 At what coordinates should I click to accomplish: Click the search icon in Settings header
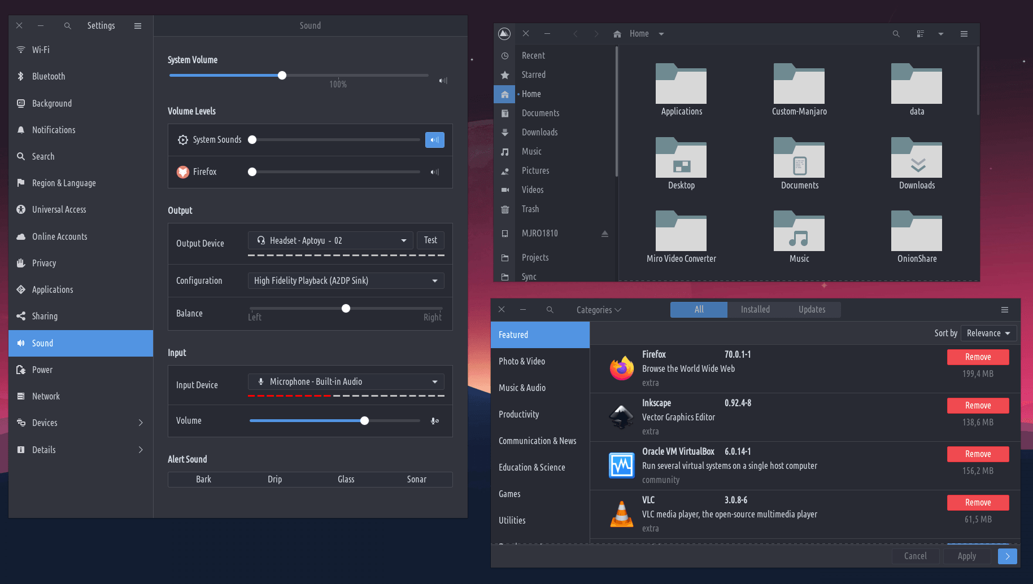click(x=67, y=26)
